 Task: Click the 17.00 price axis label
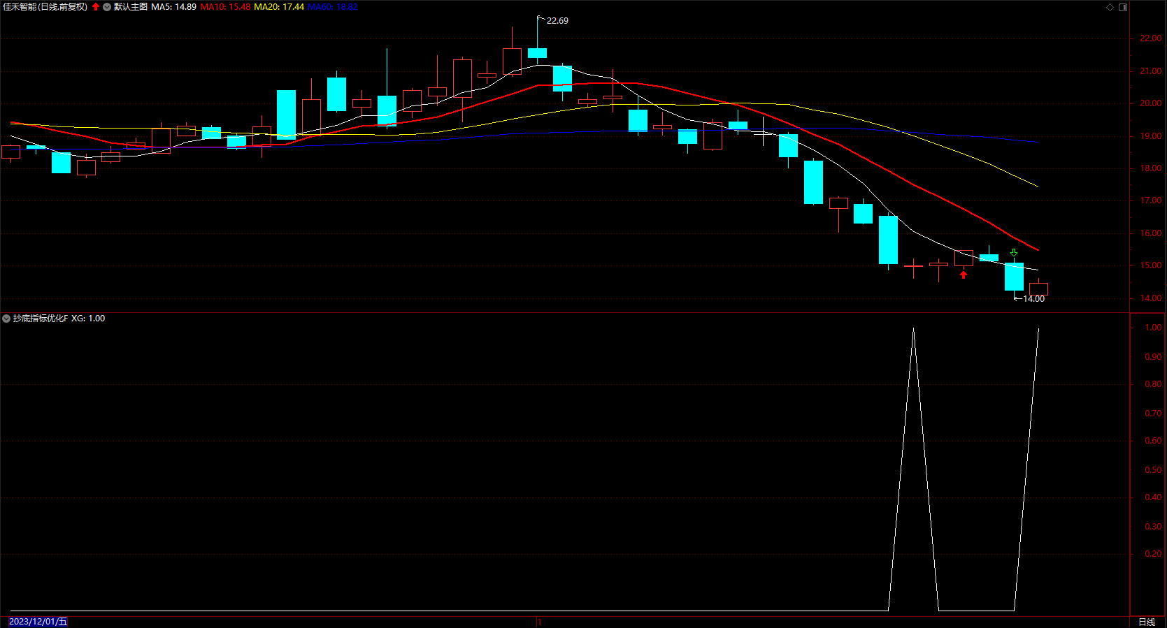pyautogui.click(x=1150, y=200)
